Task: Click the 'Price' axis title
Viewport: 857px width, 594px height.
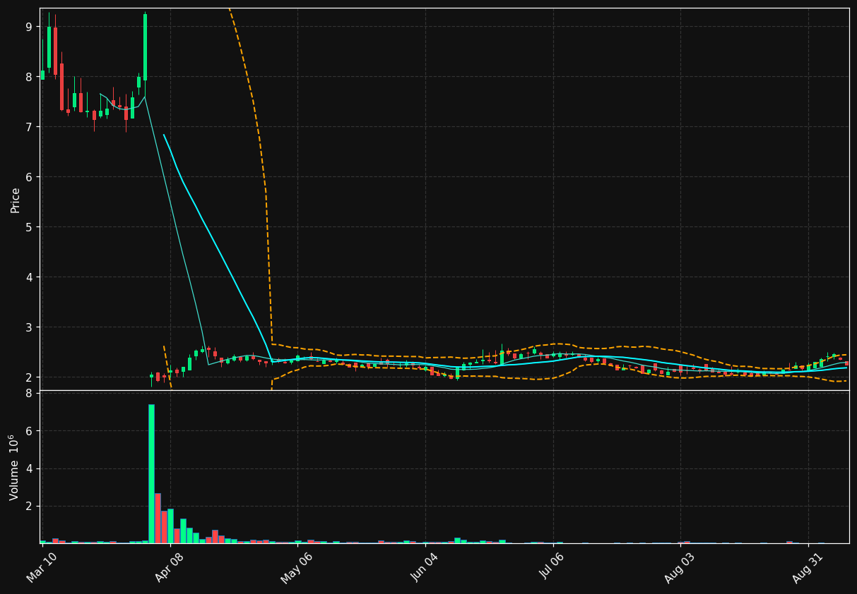Action: (x=16, y=200)
